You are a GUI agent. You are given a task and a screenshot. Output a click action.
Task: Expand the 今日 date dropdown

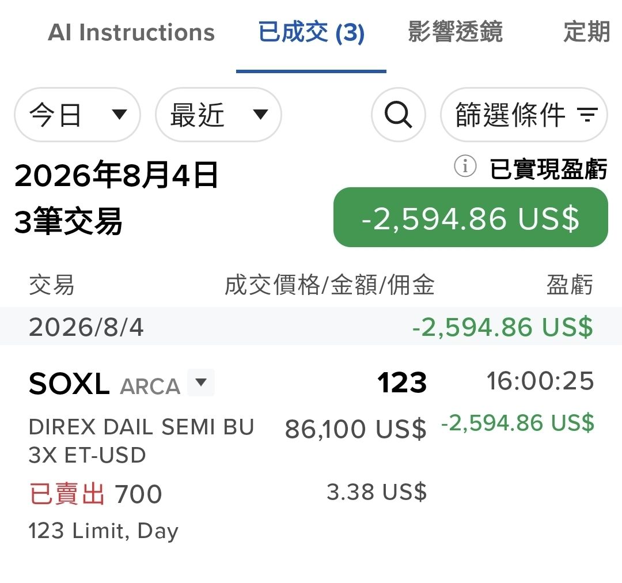tap(77, 115)
